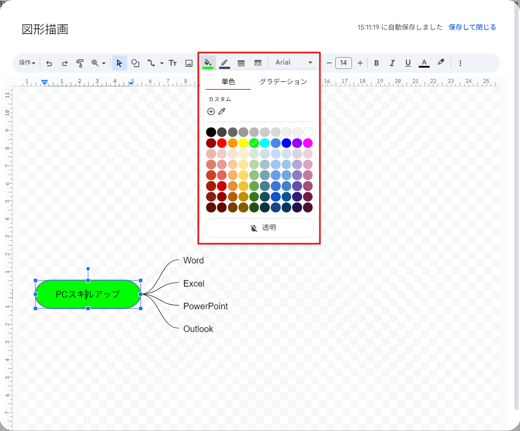Select the line connector tool

(151, 63)
